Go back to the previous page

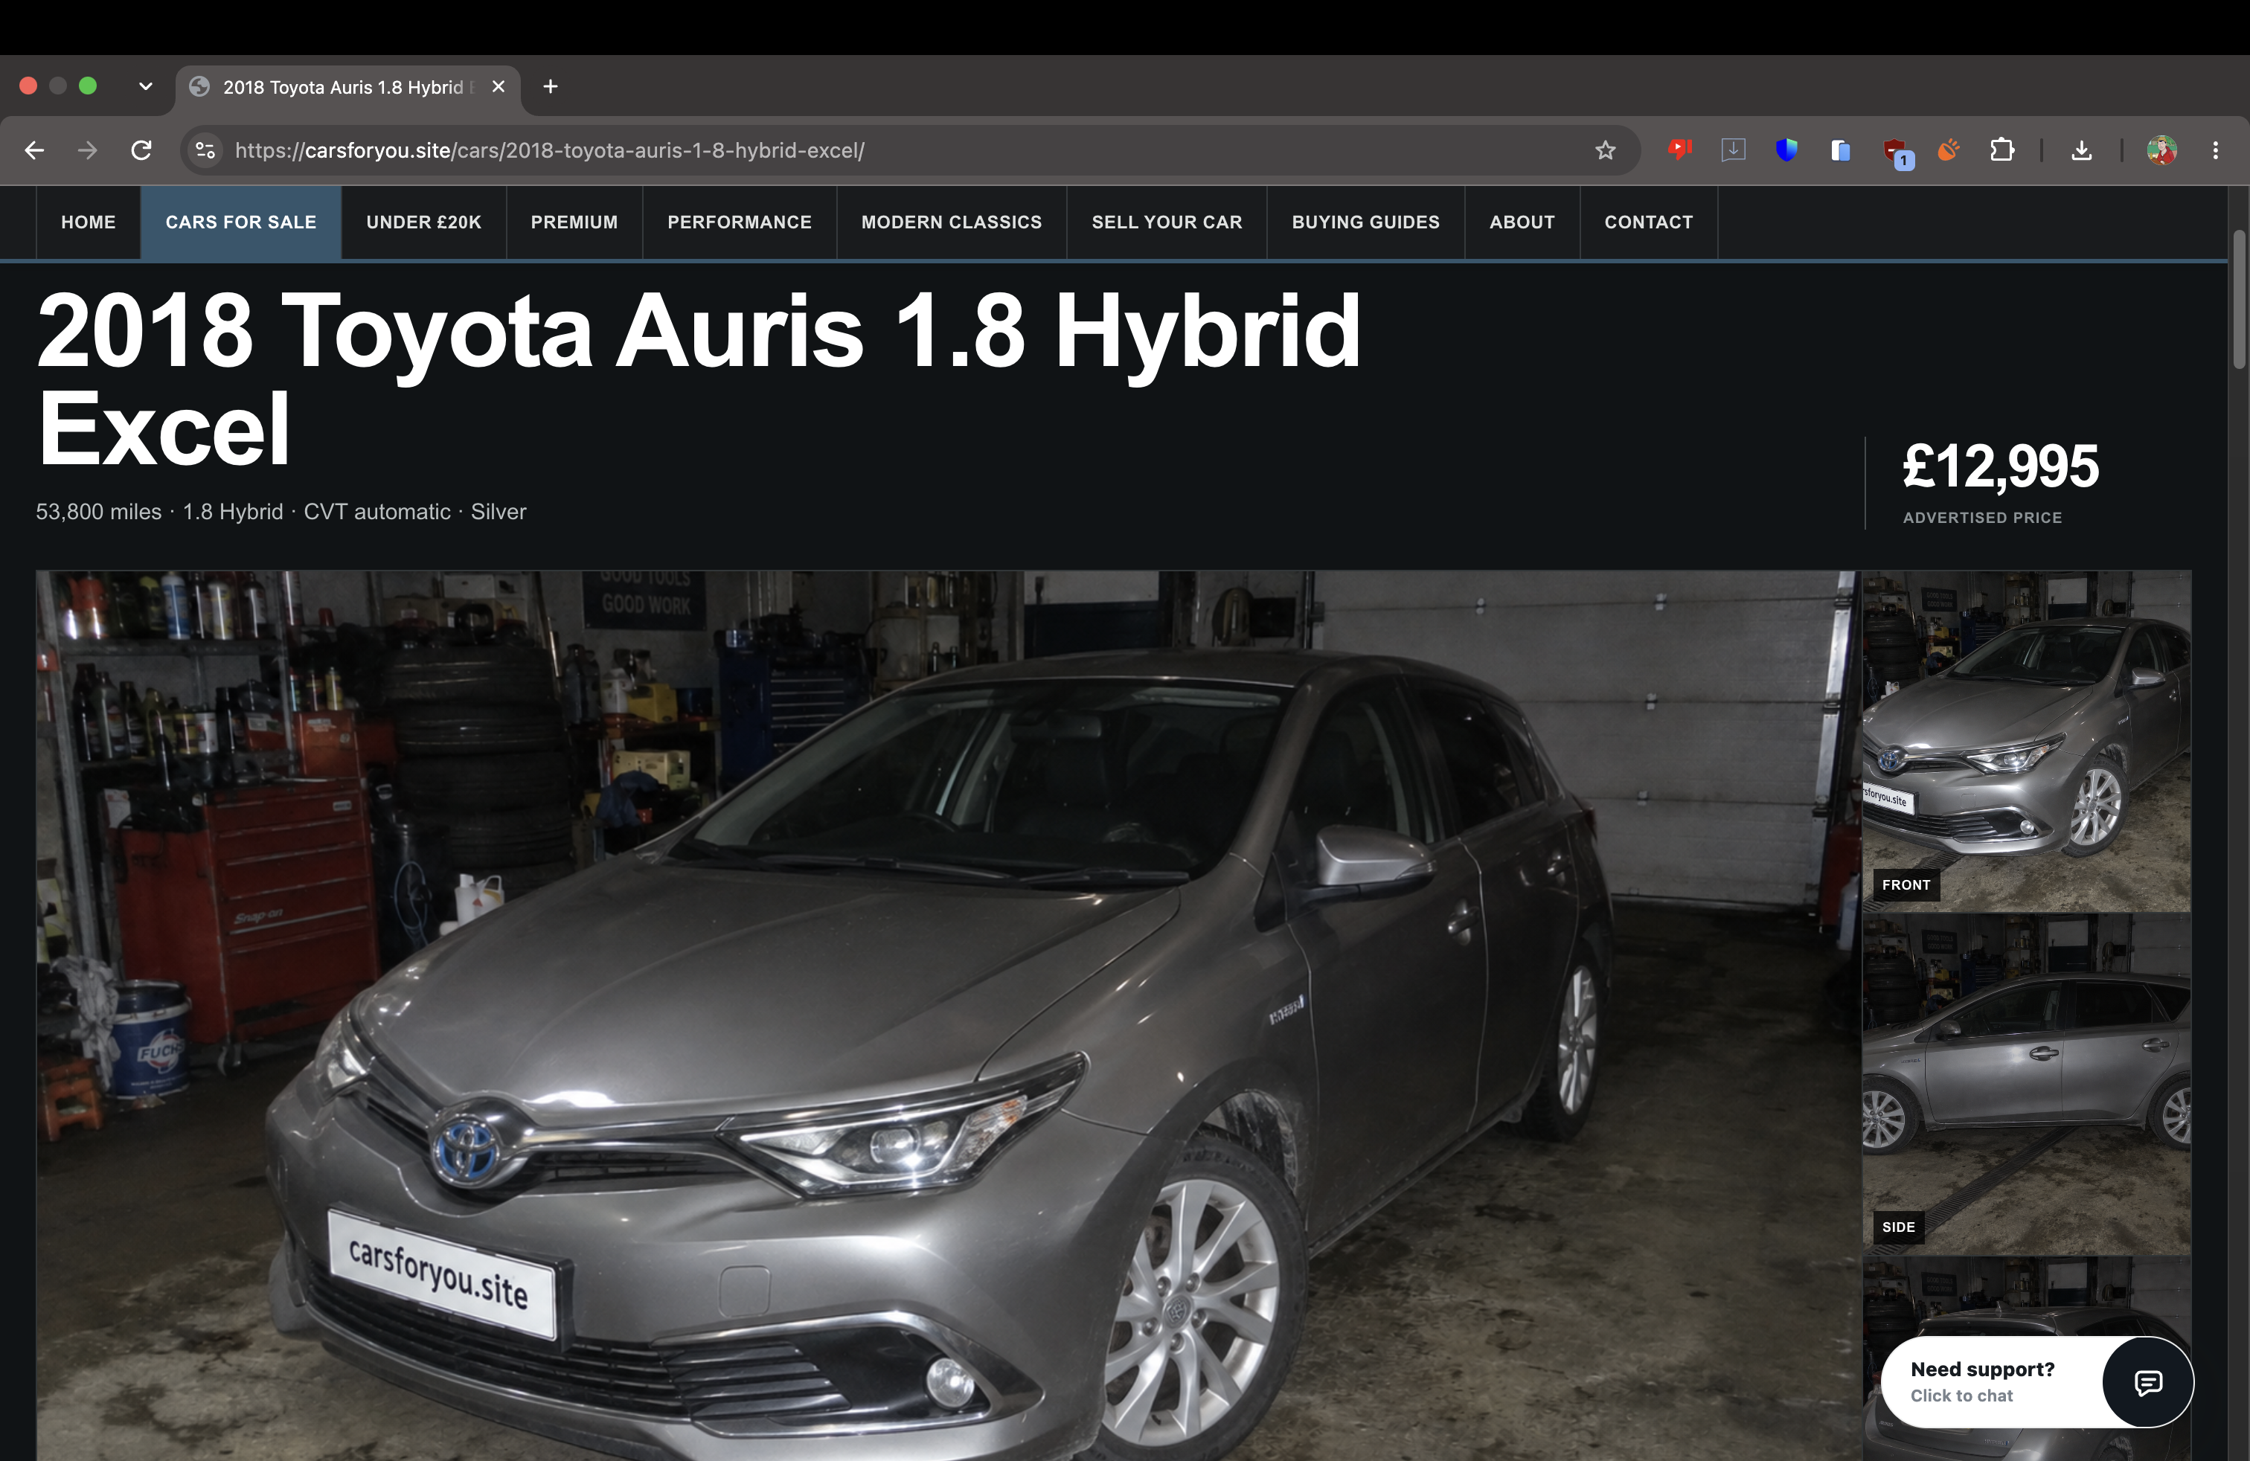(x=34, y=150)
